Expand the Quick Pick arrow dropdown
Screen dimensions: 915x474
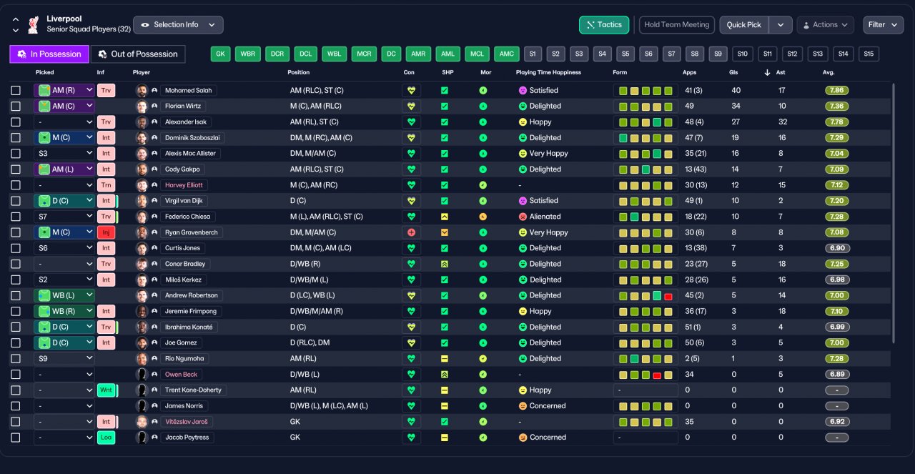781,25
